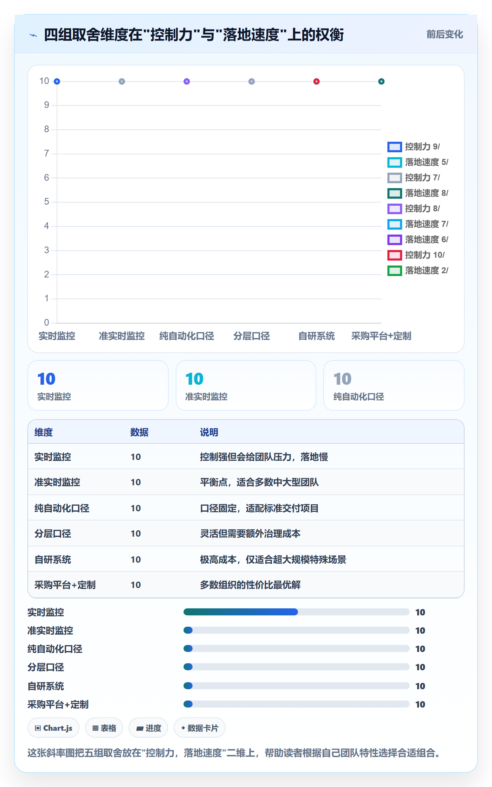Viewport: 492px width, 787px height.
Task: Click the 表格 tag chip
Action: tap(104, 728)
